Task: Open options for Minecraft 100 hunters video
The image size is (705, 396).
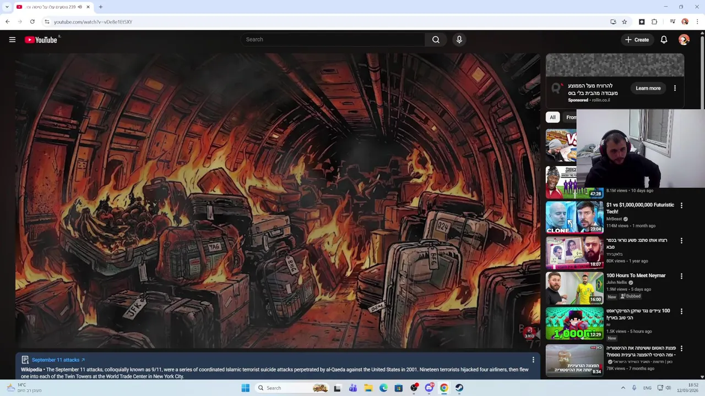Action: click(681, 311)
